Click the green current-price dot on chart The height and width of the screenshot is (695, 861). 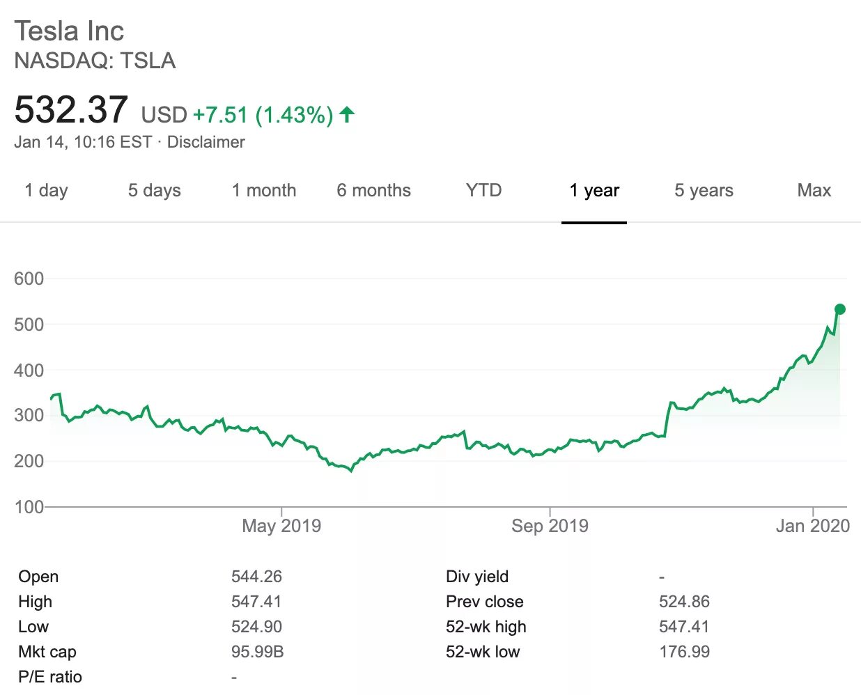[x=840, y=309]
